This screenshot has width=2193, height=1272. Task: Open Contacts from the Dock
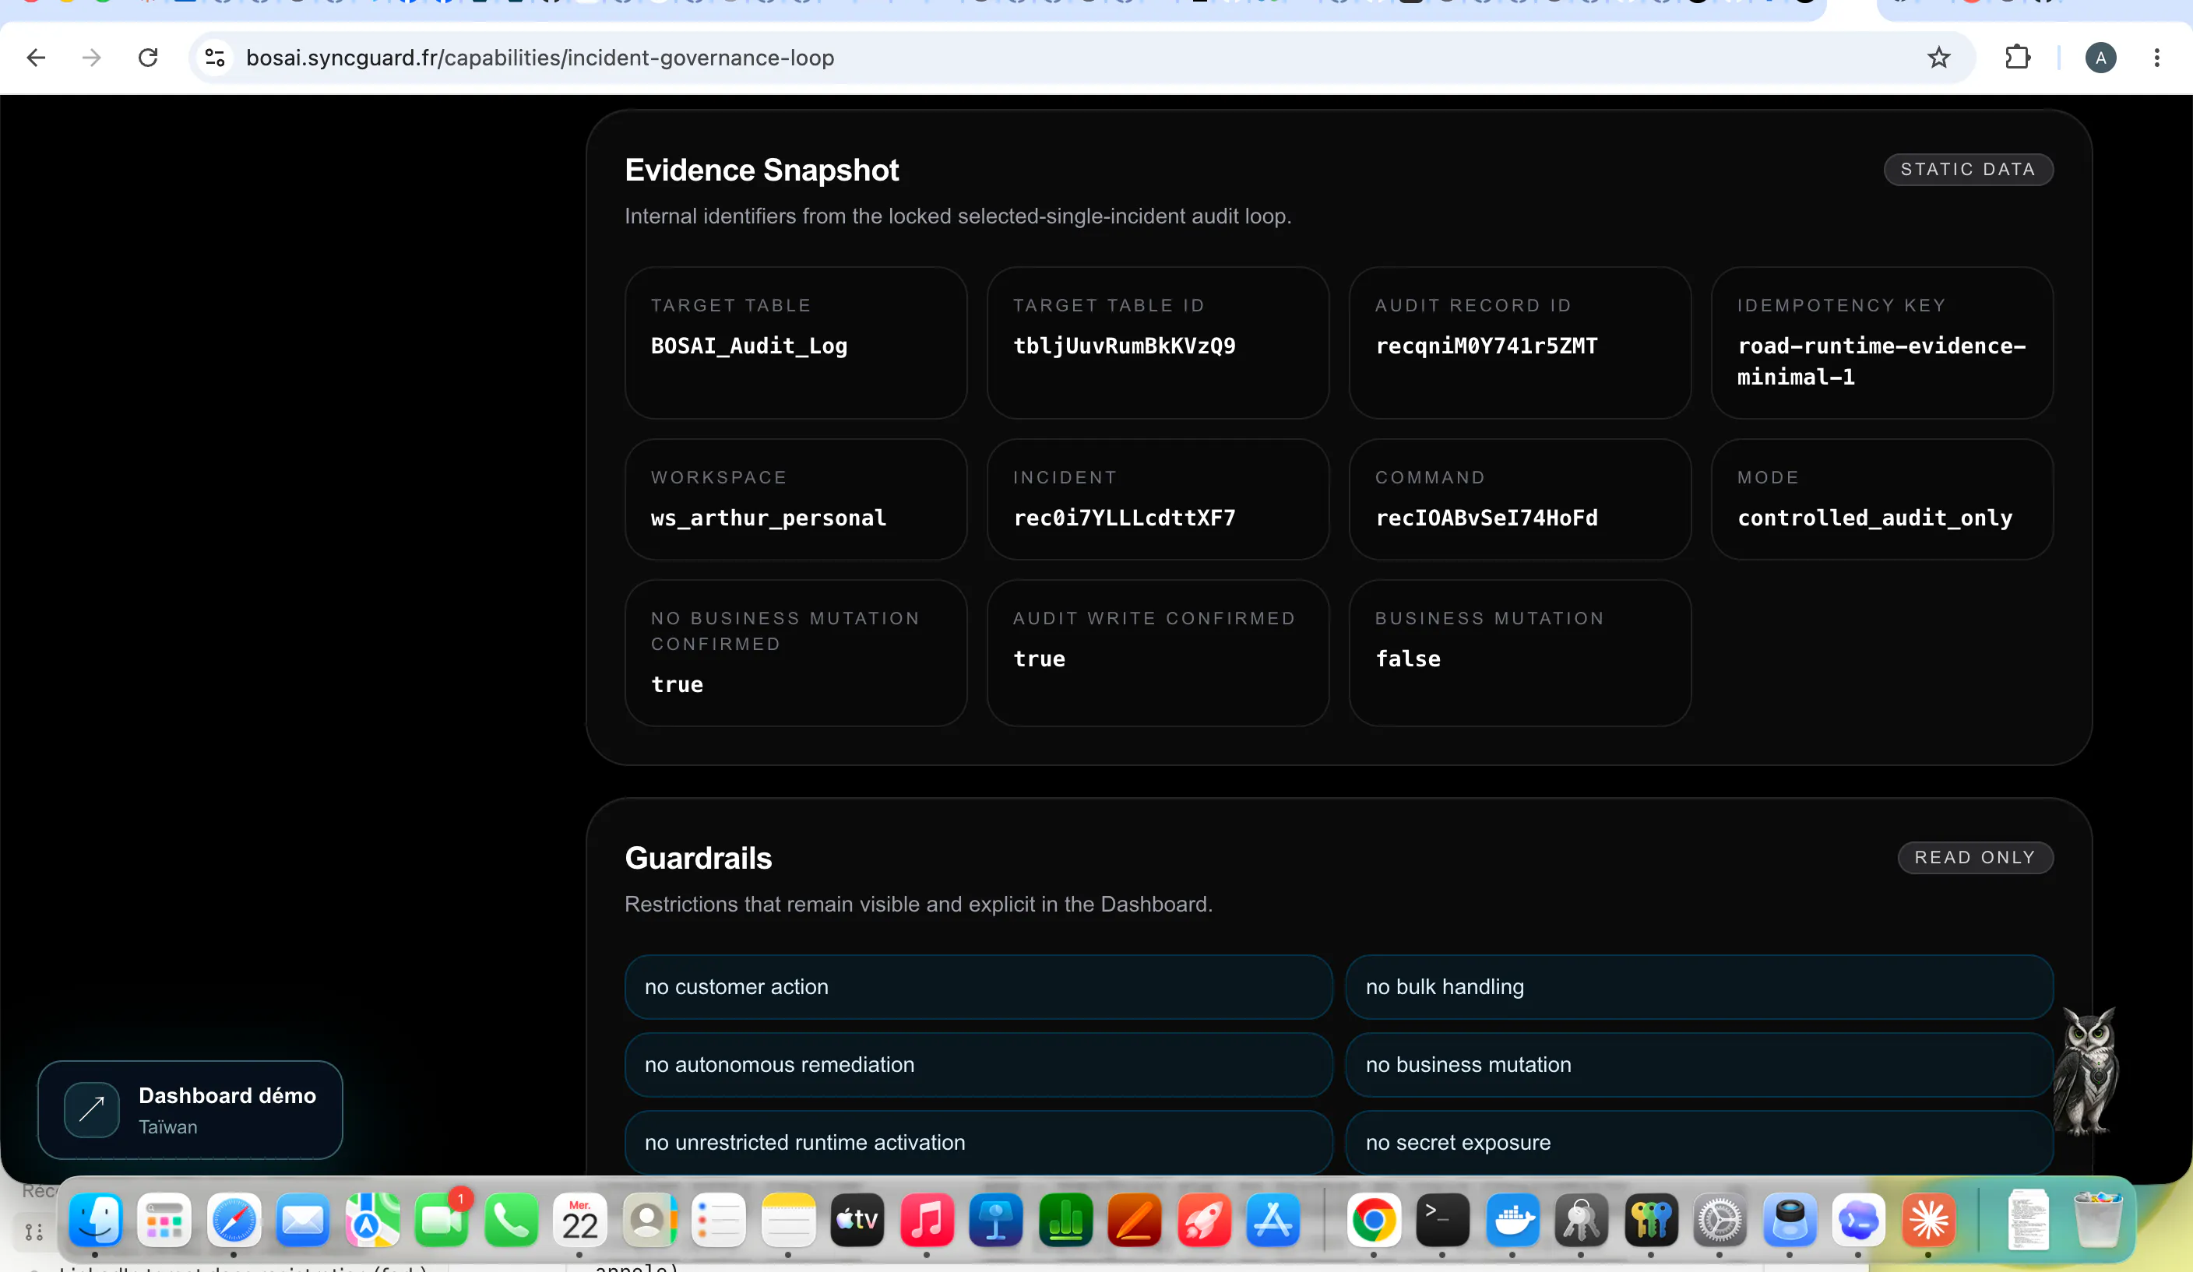(x=649, y=1220)
